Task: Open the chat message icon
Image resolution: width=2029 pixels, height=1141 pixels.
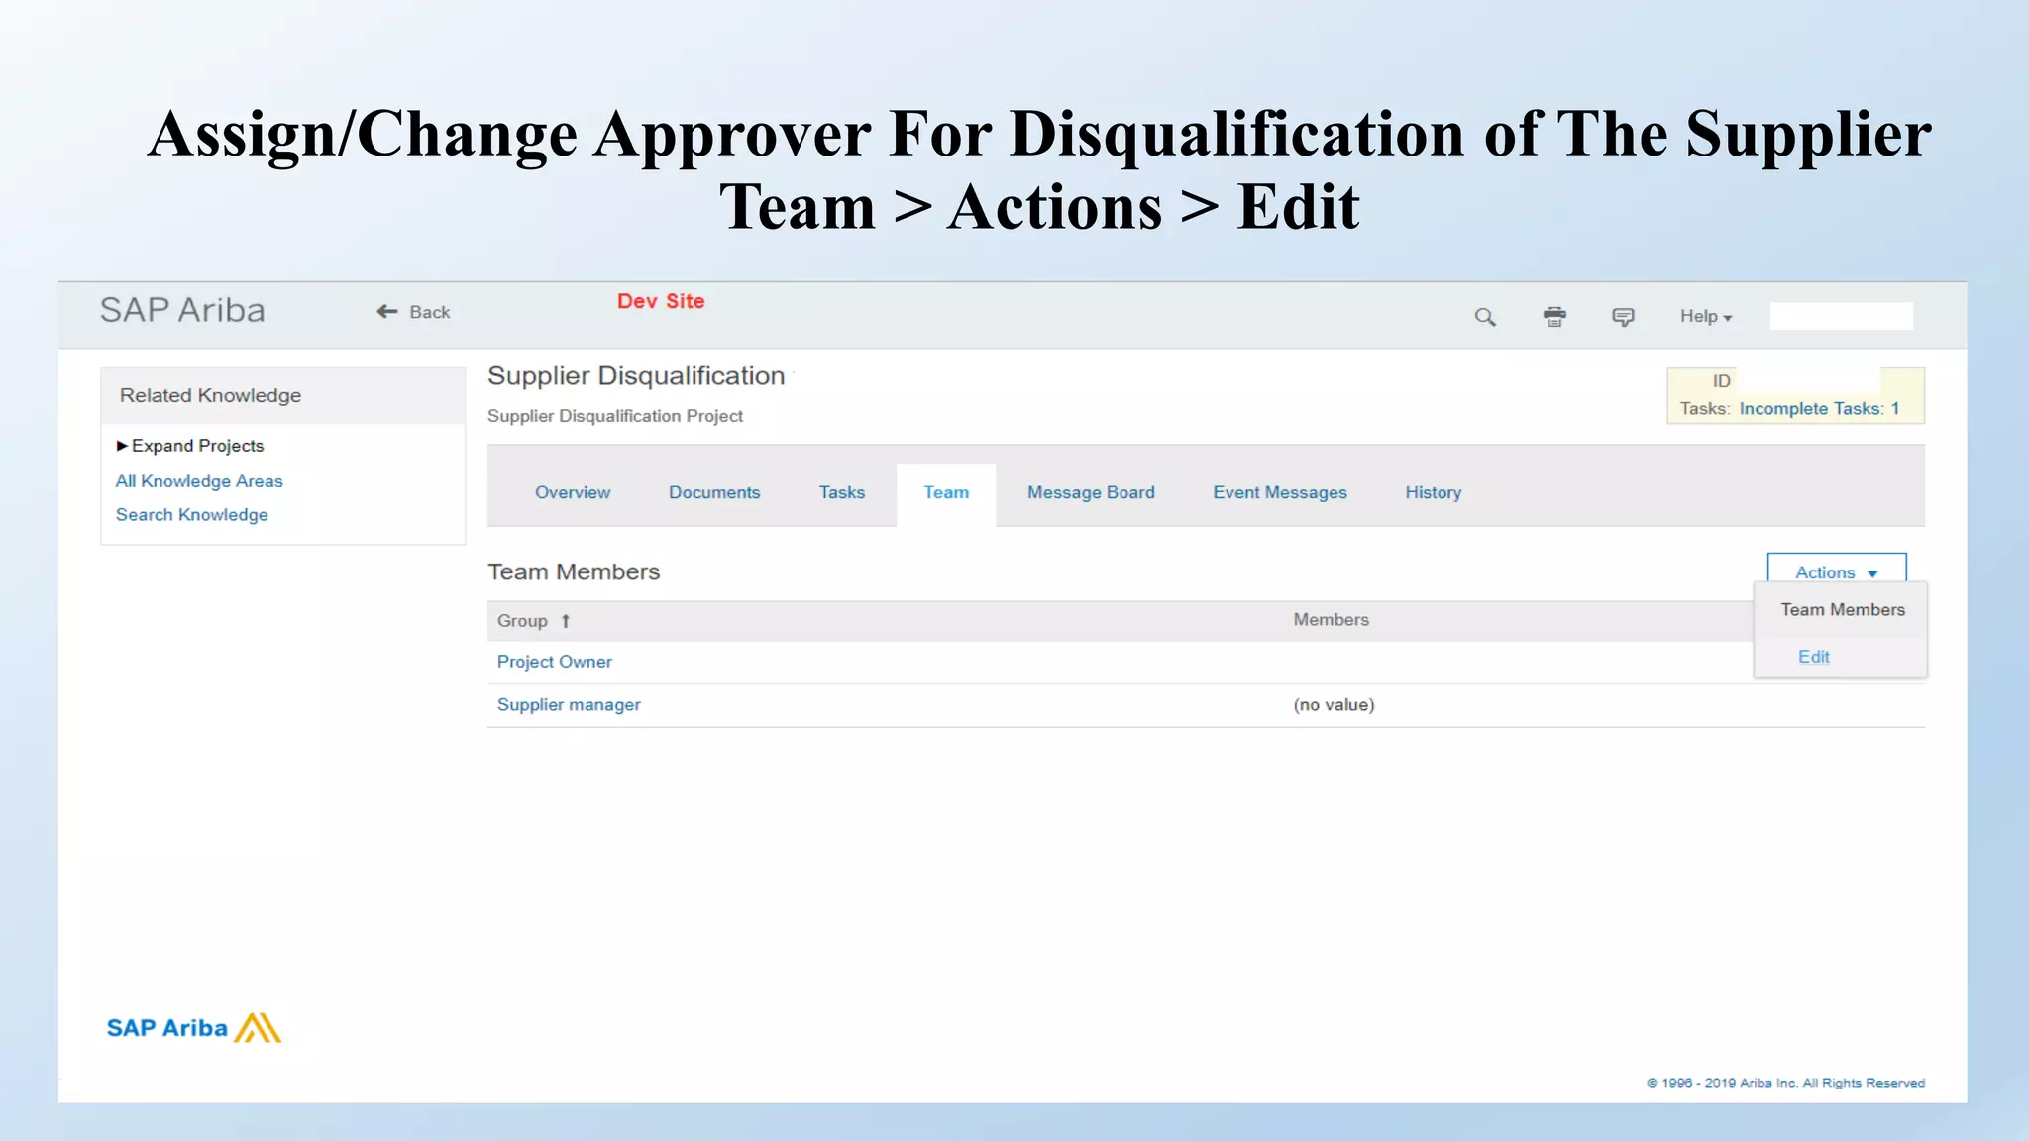Action: click(x=1623, y=317)
